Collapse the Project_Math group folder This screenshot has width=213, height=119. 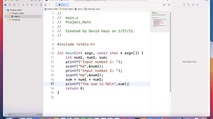tap(8, 13)
